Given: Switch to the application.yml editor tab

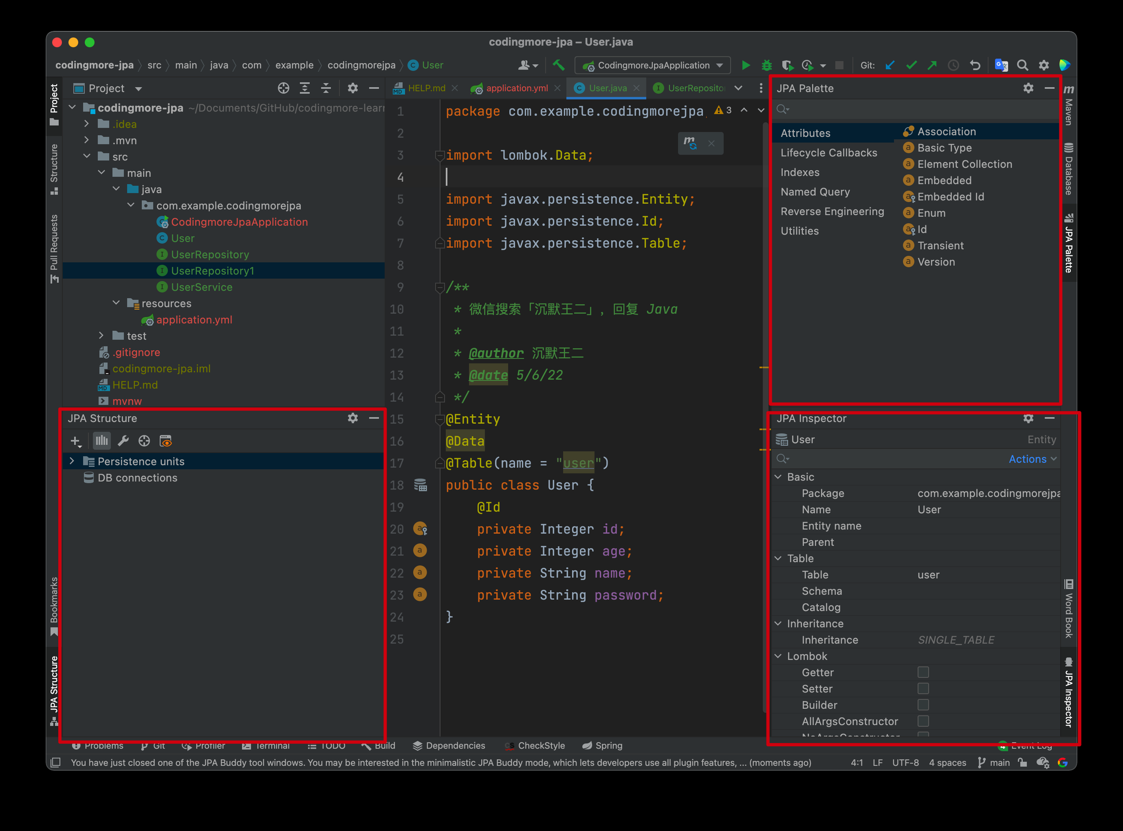Looking at the screenshot, I should click(516, 88).
